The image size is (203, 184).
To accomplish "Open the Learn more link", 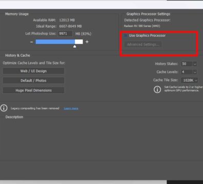I will click(x=71, y=108).
